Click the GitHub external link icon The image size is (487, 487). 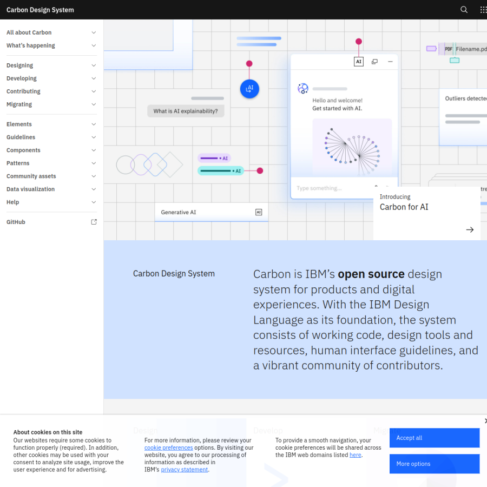(94, 222)
